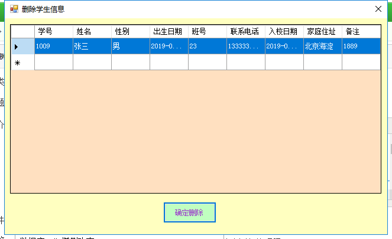Click the 入校日期 column header
392x239 pixels.
[x=284, y=31]
